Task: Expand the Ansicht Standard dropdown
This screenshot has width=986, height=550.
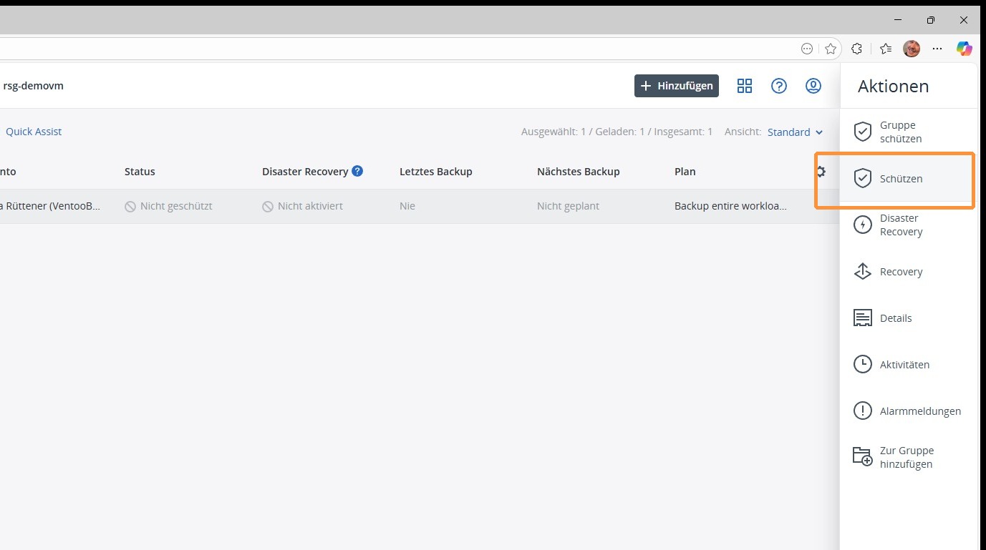Action: (x=795, y=132)
